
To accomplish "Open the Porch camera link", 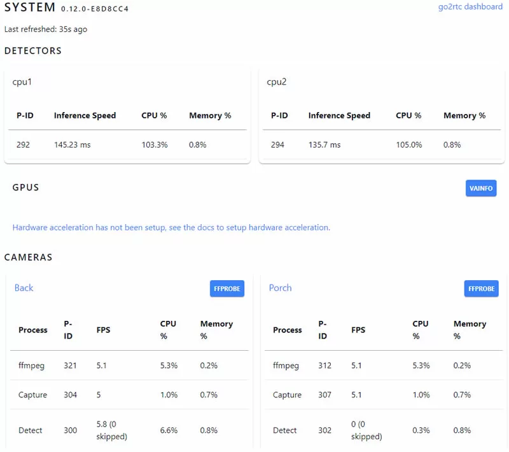I will (x=280, y=288).
